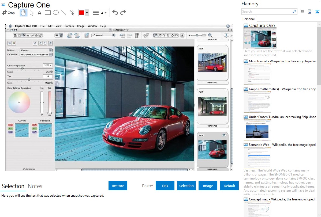Viewport: 321px width, 217px height.
Task: Activate the Crop tool in Flamory toolbar
Action: 8,13
